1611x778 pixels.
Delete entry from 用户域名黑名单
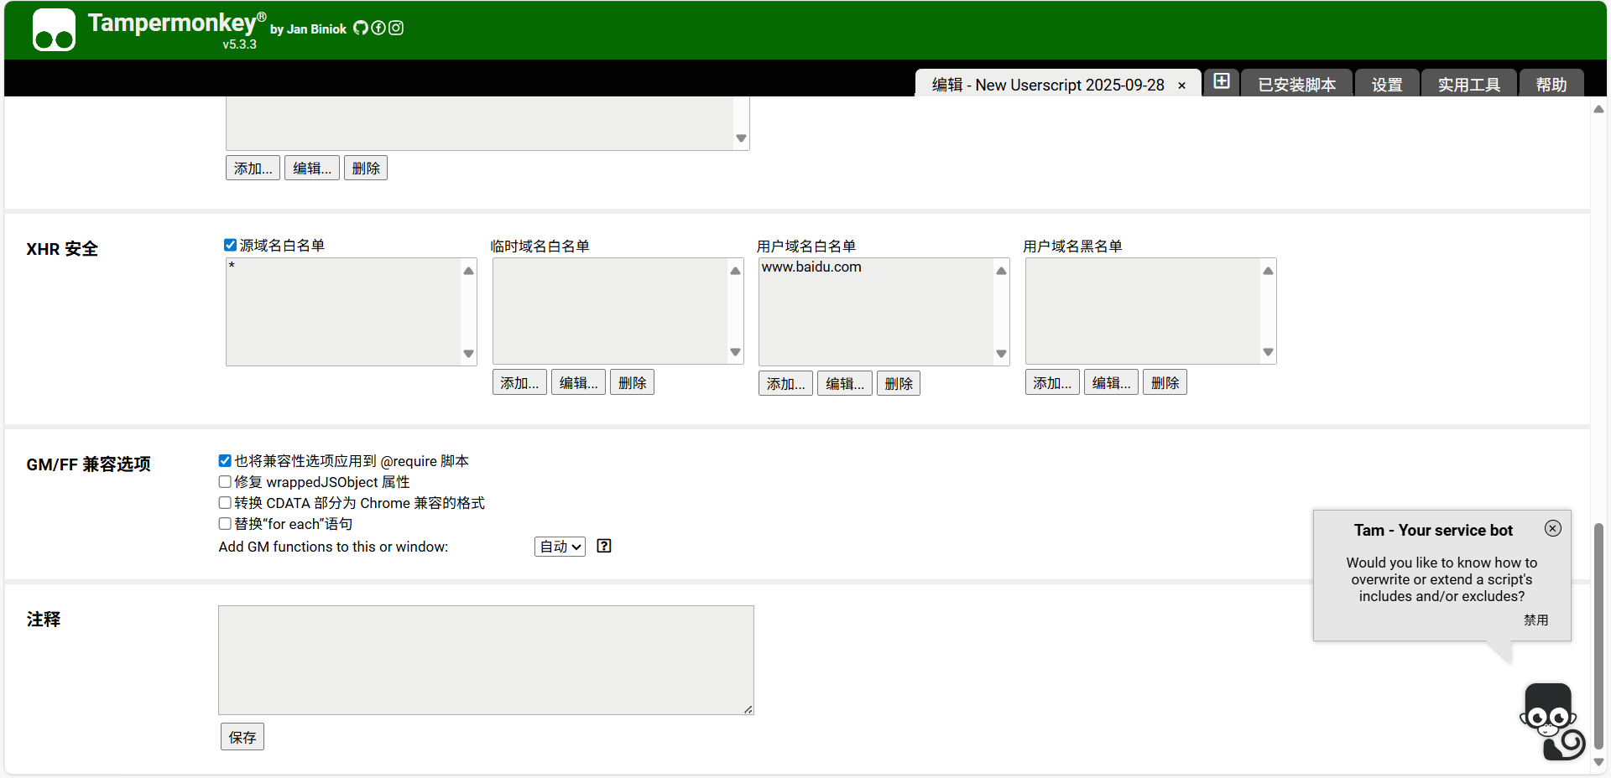pyautogui.click(x=1165, y=382)
